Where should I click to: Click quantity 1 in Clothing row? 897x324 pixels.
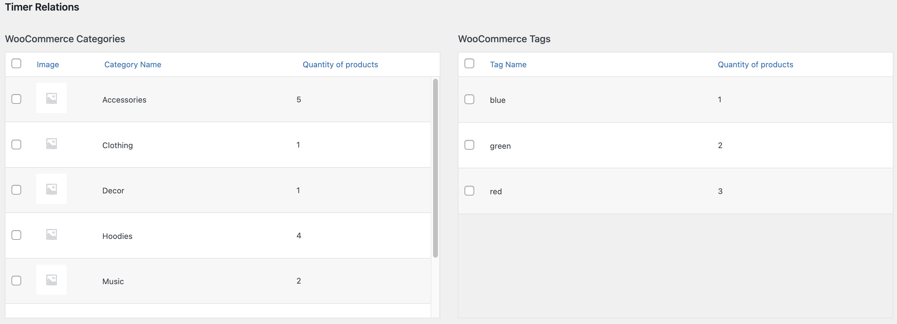pos(298,145)
